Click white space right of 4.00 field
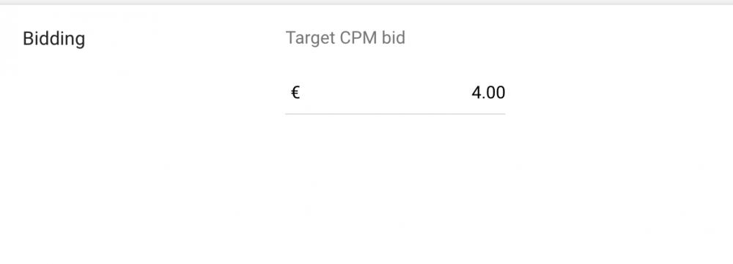The width and height of the screenshot is (733, 264). [x=617, y=93]
